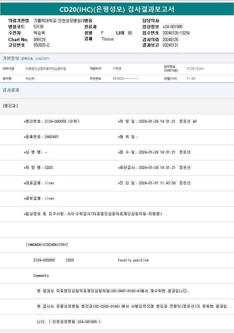The image size is (234, 333).
Task: Click the Chart No. value 899129
Action: [39, 39]
